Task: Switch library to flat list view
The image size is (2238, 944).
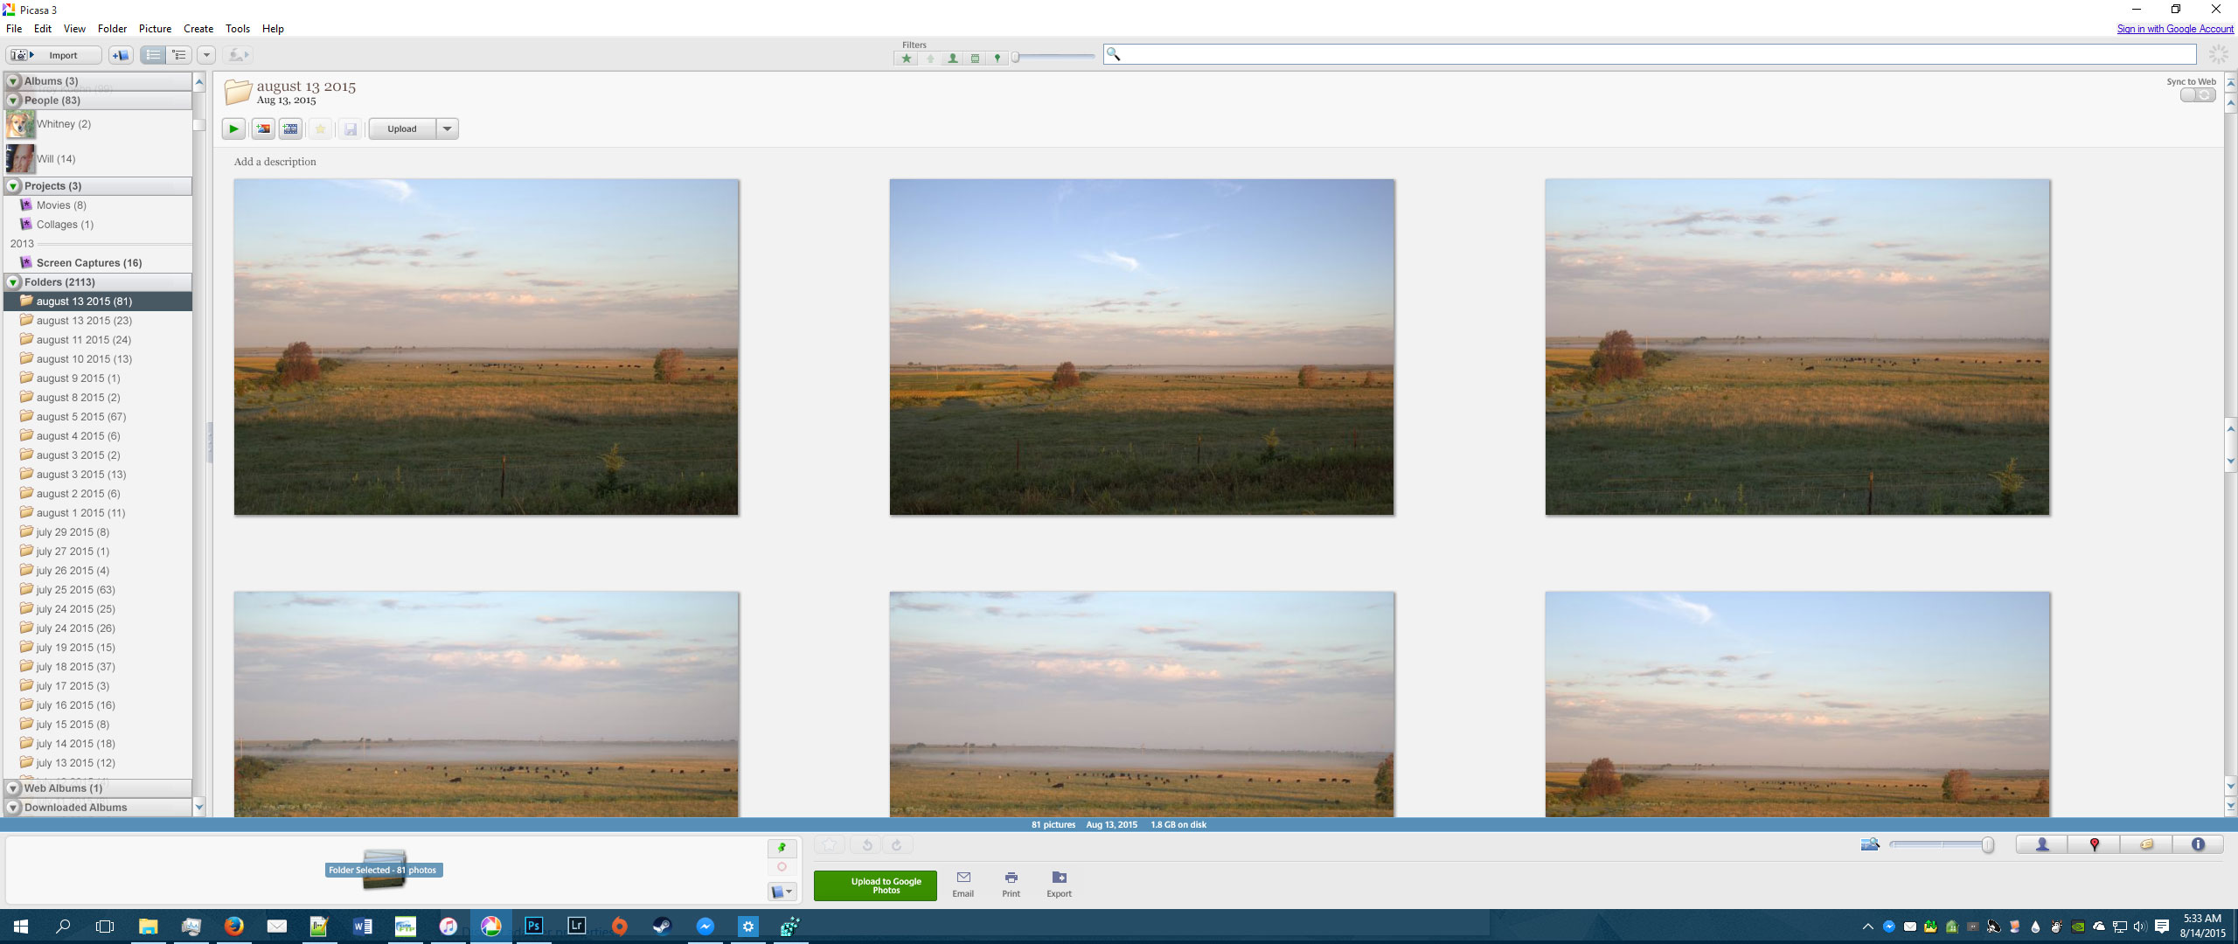Action: tap(153, 55)
